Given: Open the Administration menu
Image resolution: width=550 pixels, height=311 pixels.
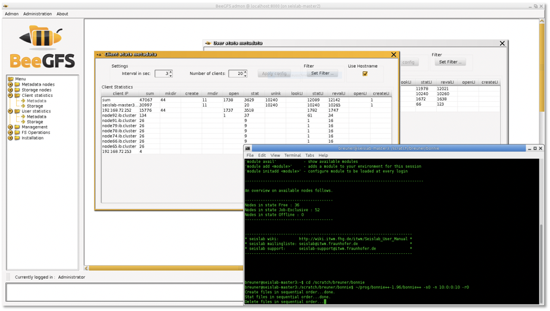Looking at the screenshot, I should (x=38, y=14).
